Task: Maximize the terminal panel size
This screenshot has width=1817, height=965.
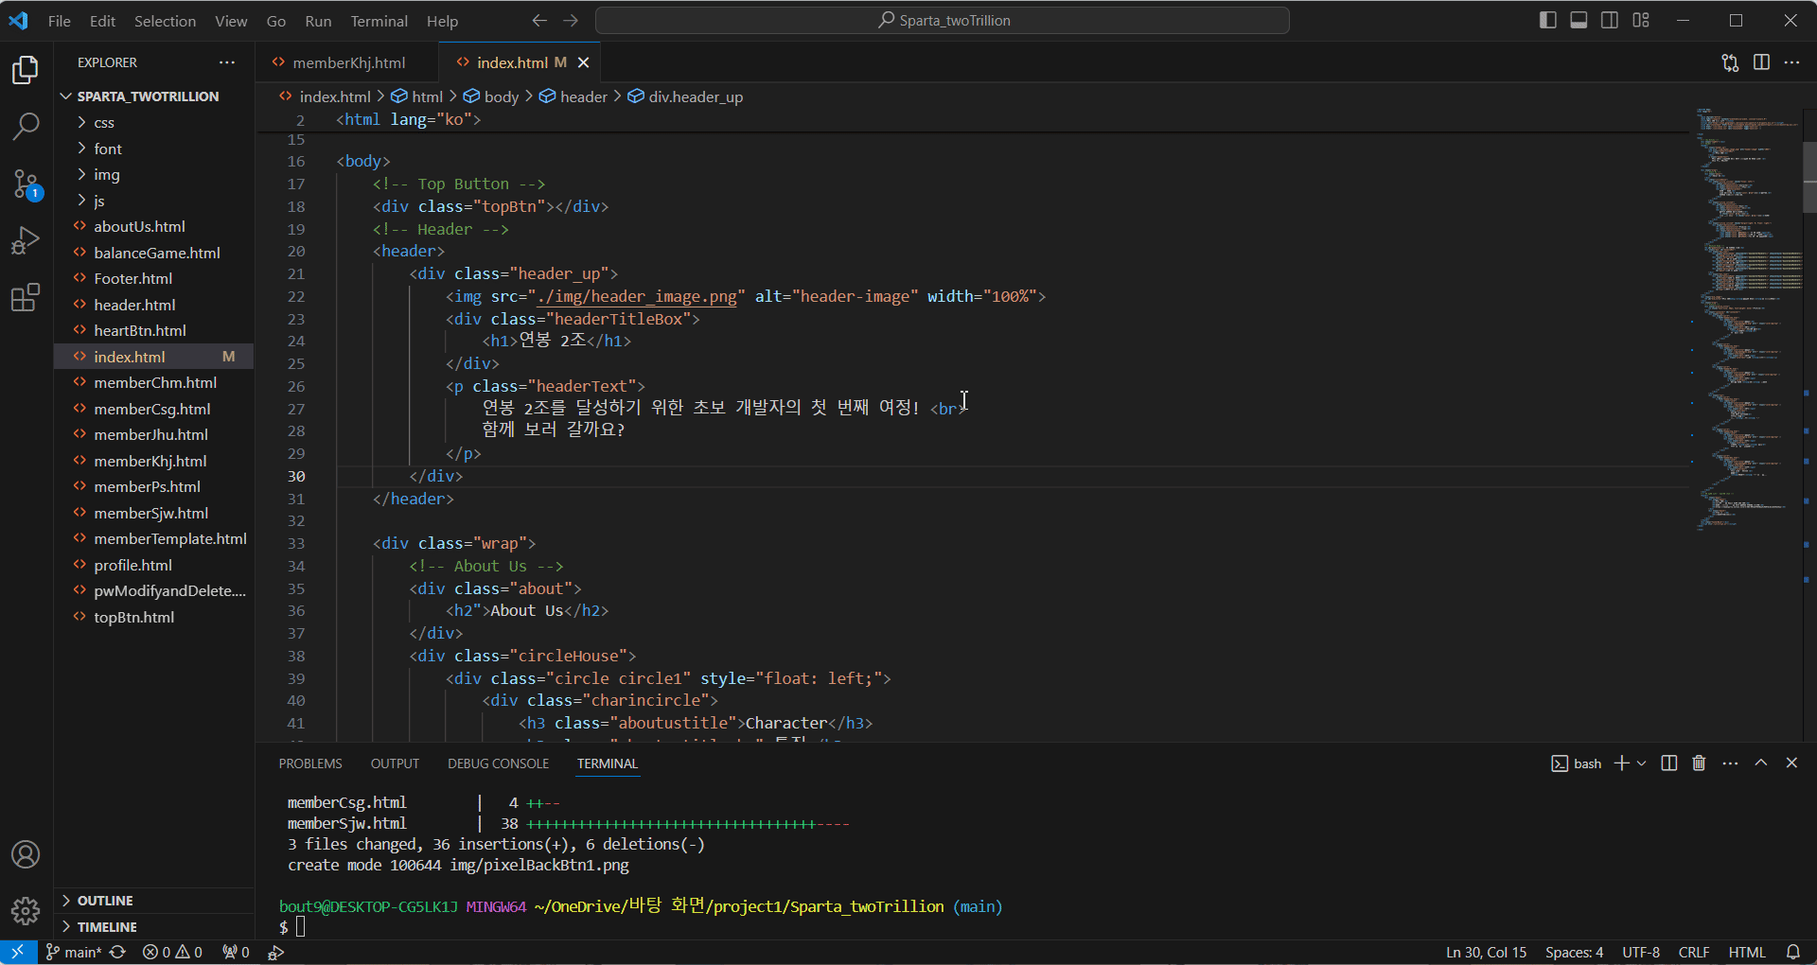Action: [x=1761, y=763]
